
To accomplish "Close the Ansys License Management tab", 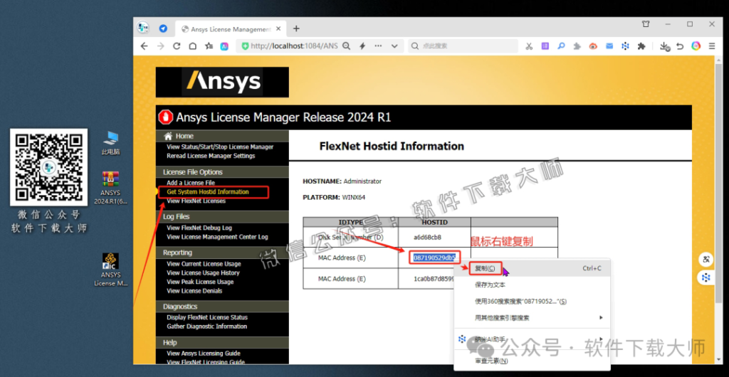I will coord(278,28).
